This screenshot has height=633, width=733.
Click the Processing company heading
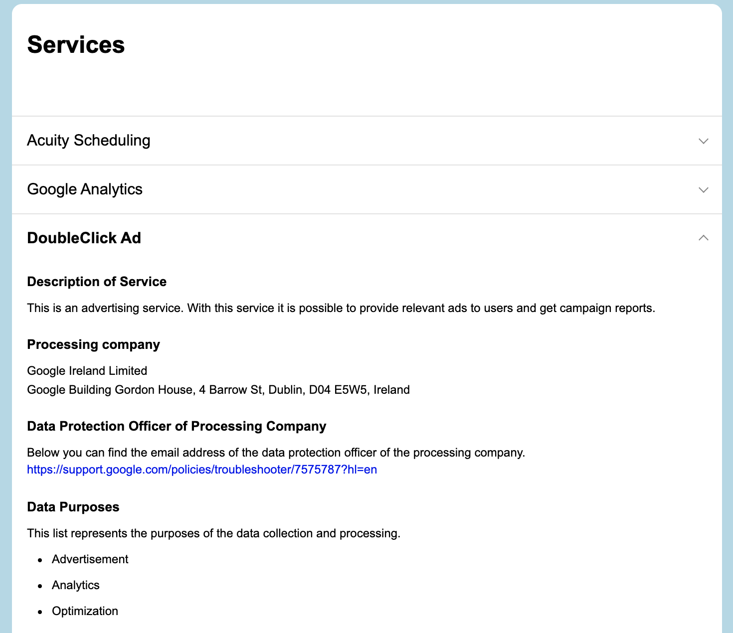tap(94, 344)
